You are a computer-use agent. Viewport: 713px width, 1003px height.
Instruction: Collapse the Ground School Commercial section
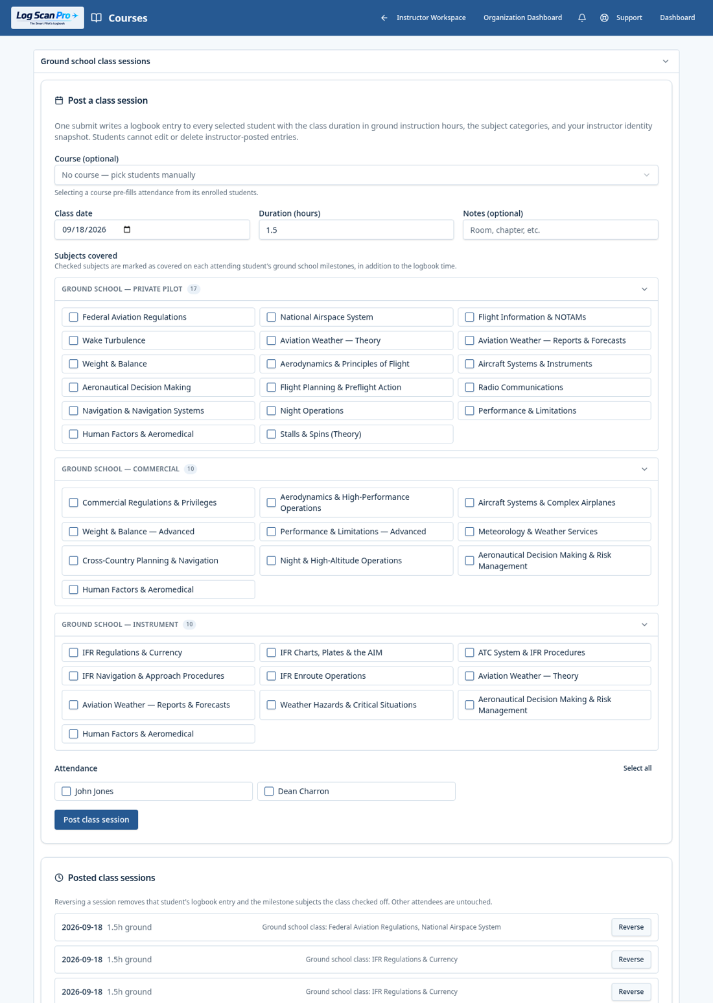(x=644, y=469)
